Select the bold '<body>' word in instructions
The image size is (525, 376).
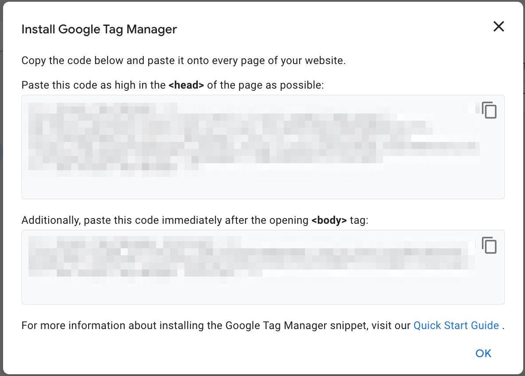329,220
